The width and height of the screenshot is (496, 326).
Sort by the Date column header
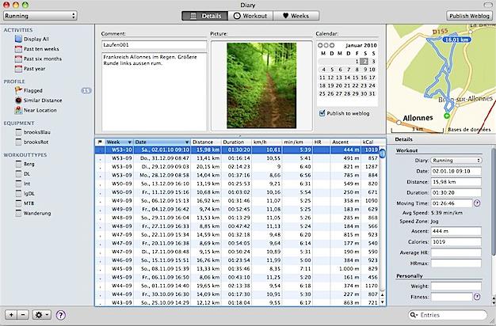(x=162, y=142)
